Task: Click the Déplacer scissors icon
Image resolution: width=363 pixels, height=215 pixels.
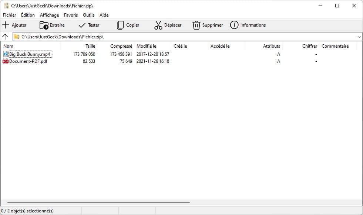Action: (158, 25)
